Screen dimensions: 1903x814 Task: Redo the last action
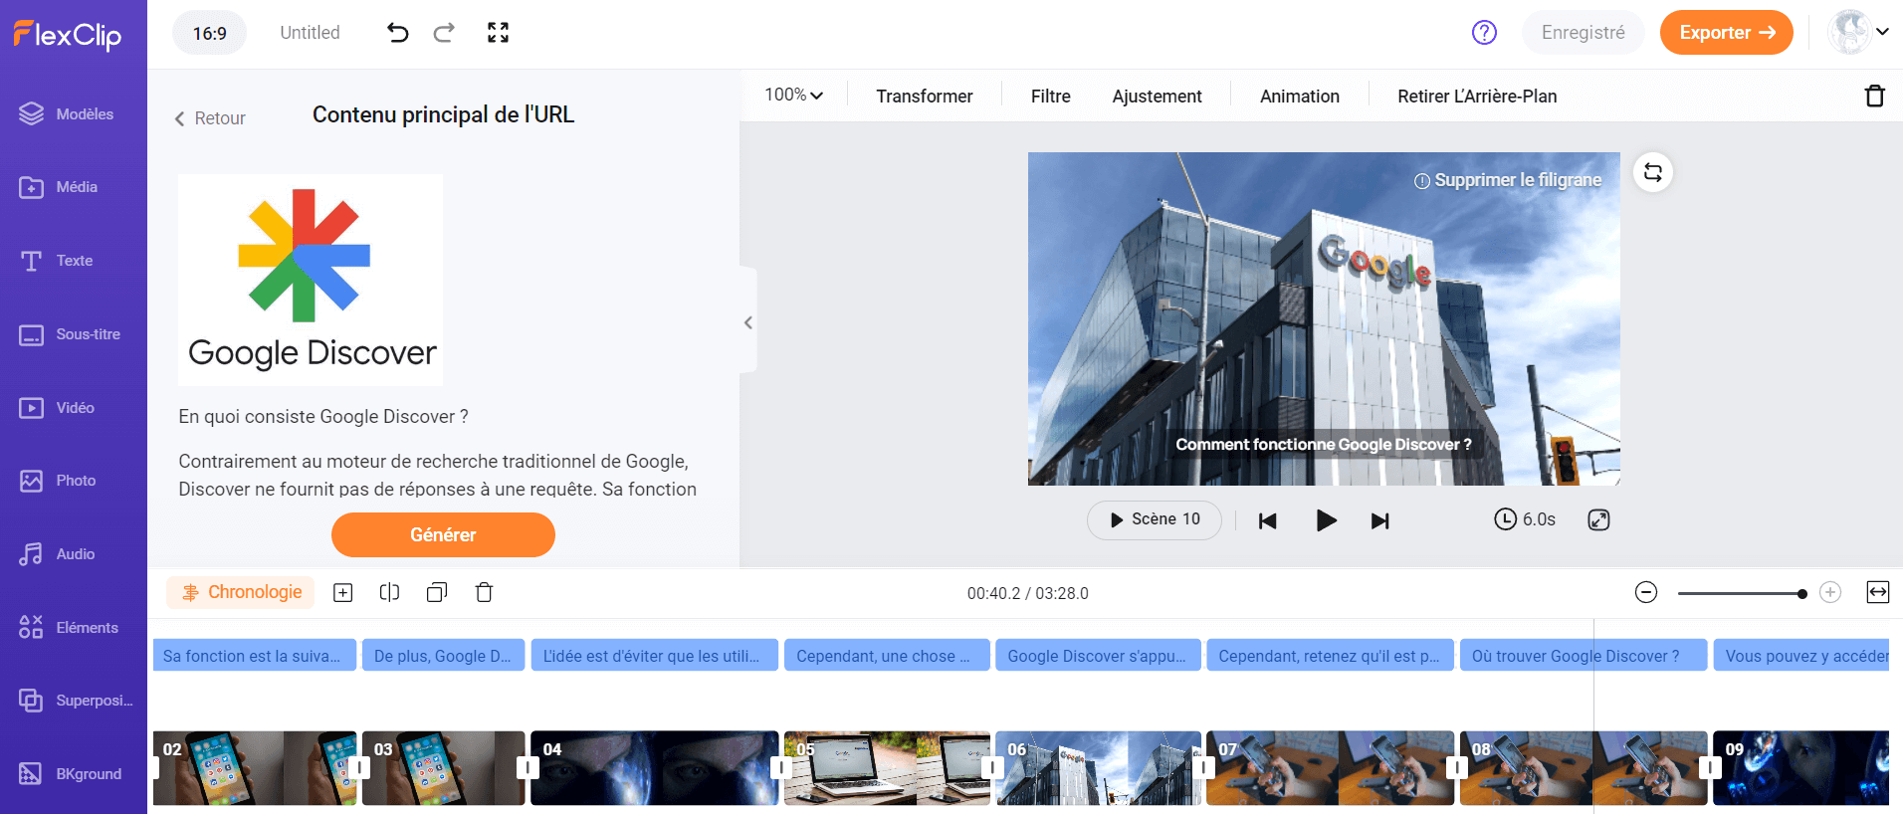tap(444, 33)
